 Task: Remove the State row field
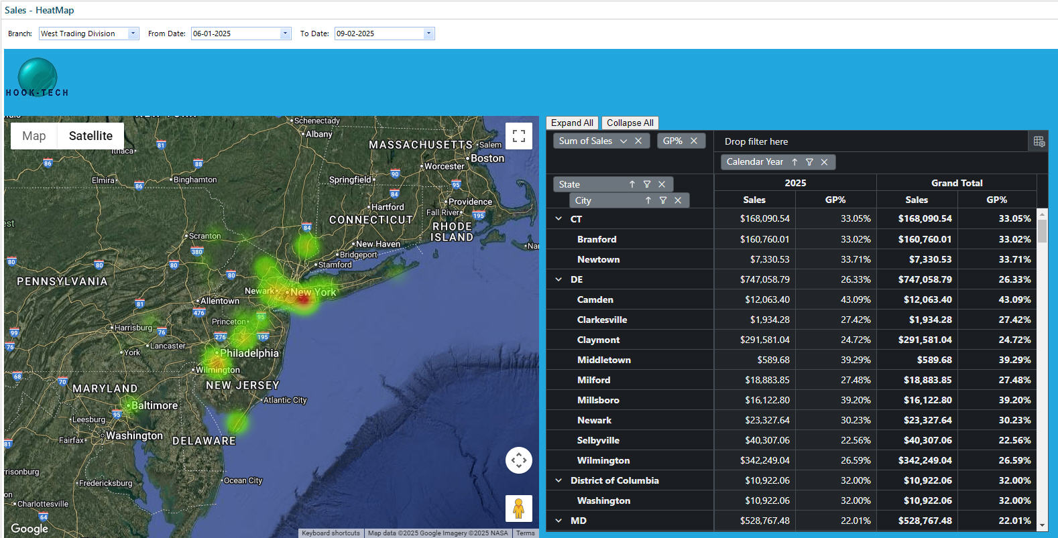662,184
